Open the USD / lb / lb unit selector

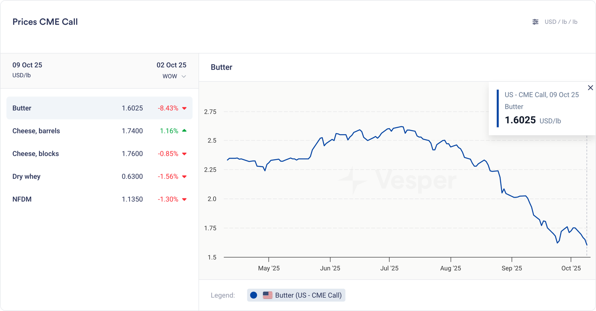coord(561,22)
